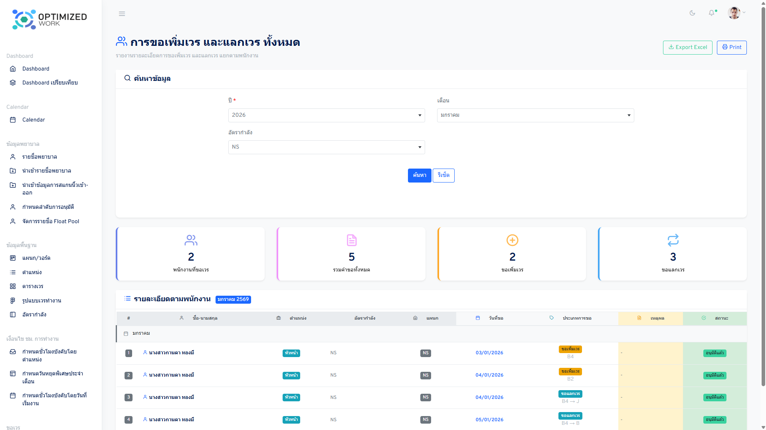Click the แผนก/วอร์ด sidebar icon

click(13, 258)
